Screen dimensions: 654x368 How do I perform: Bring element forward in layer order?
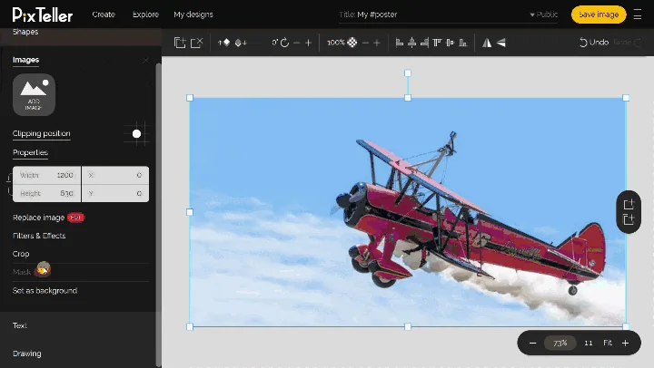[224, 43]
